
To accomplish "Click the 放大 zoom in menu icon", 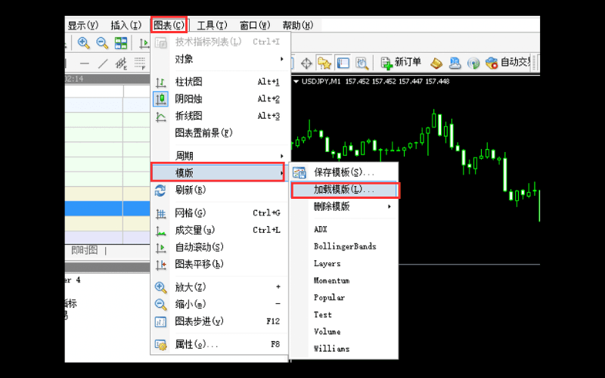I will point(161,287).
